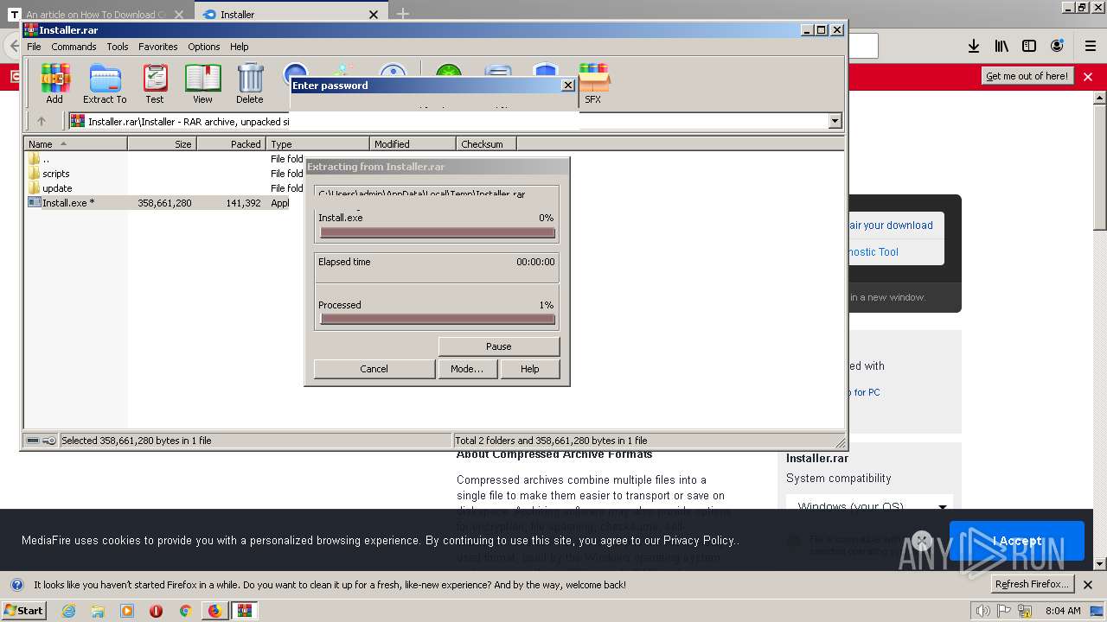1107x622 pixels.
Task: Click the Test archive toolbar icon
Action: (155, 84)
